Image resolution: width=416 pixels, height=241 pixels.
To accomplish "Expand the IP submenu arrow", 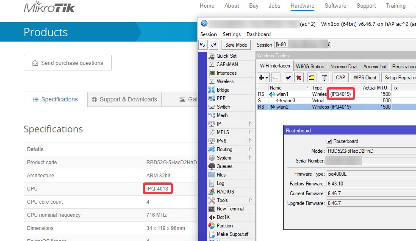I will coord(250,123).
